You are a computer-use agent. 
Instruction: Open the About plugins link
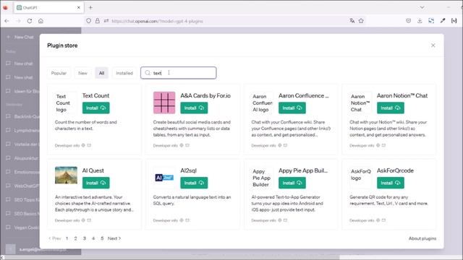click(x=422, y=238)
